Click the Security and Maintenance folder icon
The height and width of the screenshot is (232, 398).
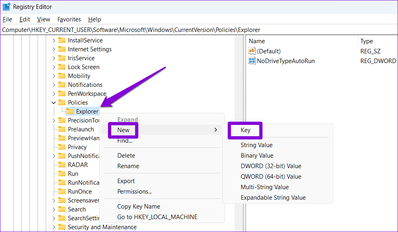click(62, 227)
